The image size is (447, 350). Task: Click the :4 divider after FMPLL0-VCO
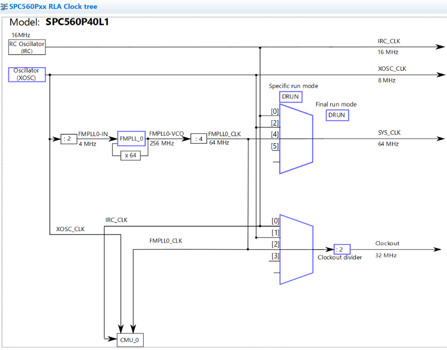click(199, 139)
